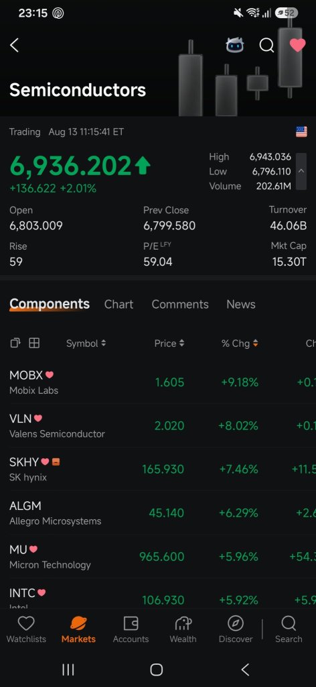Open the robot AI assistant icon

(x=235, y=45)
